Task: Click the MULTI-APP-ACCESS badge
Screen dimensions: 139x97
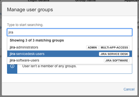Action: click(x=114, y=47)
